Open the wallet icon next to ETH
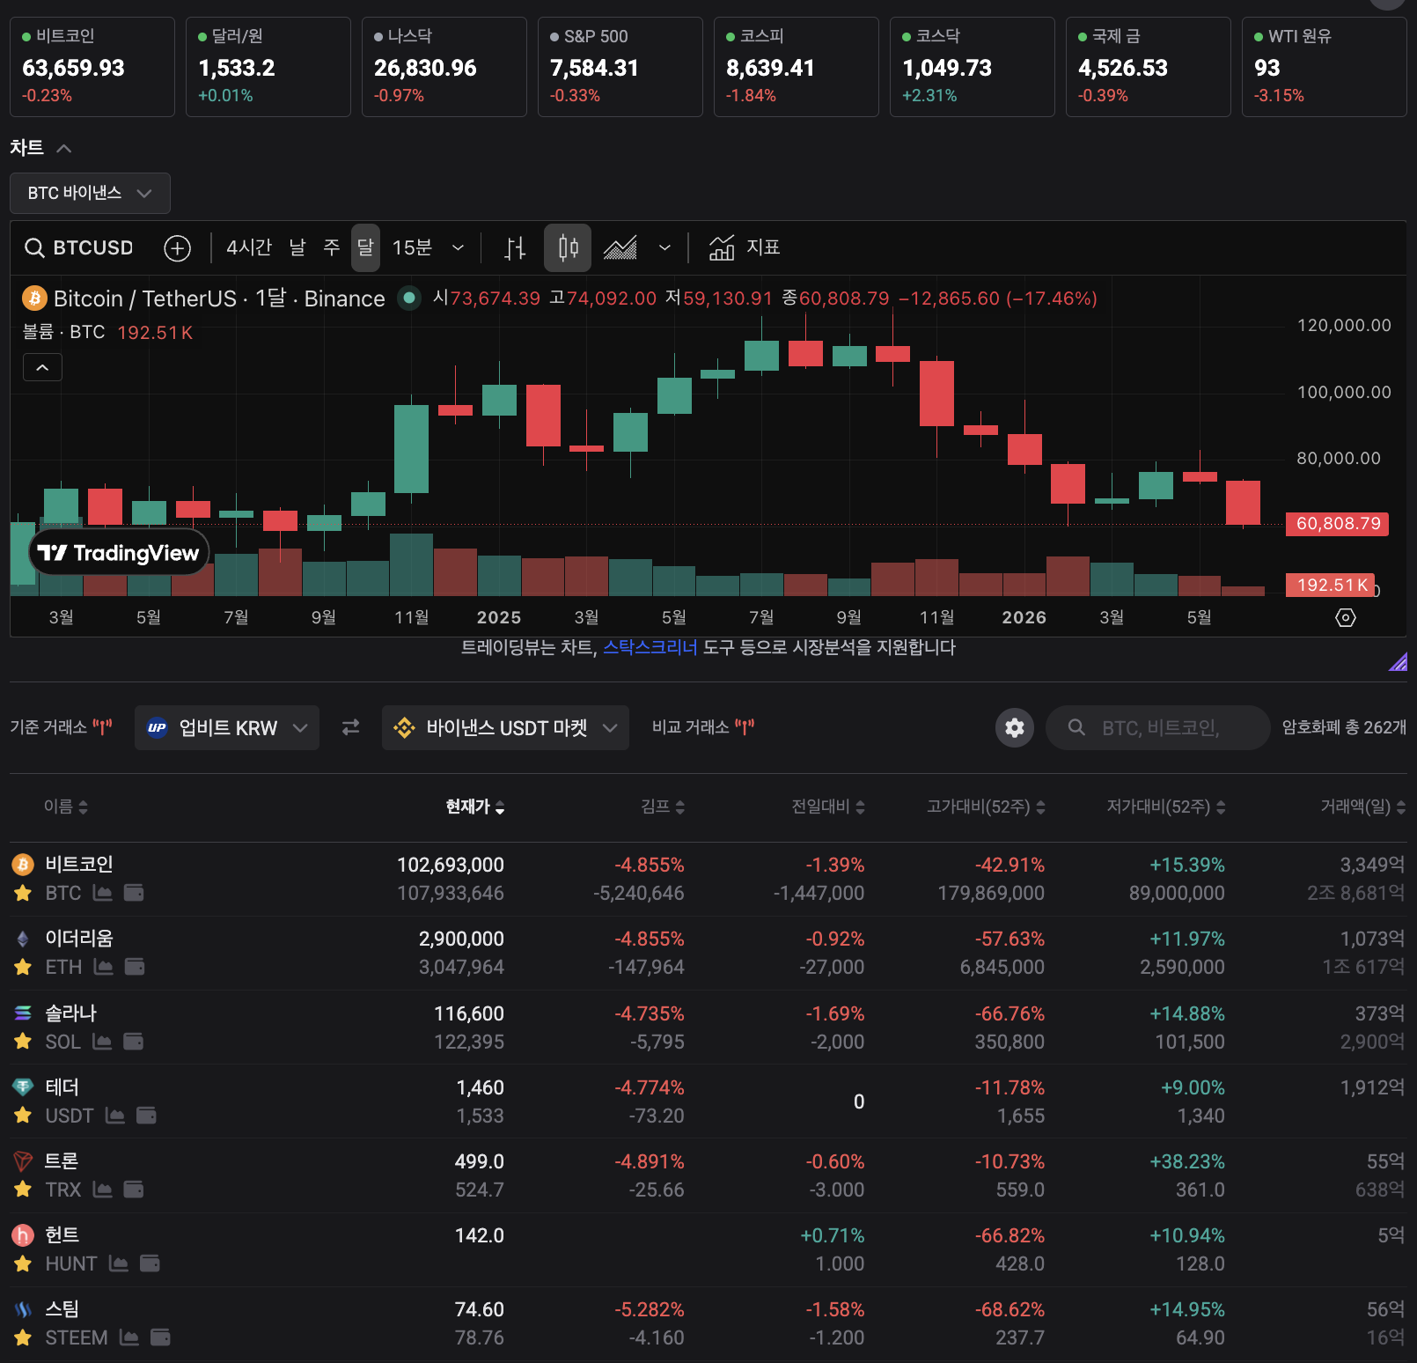 tap(135, 967)
